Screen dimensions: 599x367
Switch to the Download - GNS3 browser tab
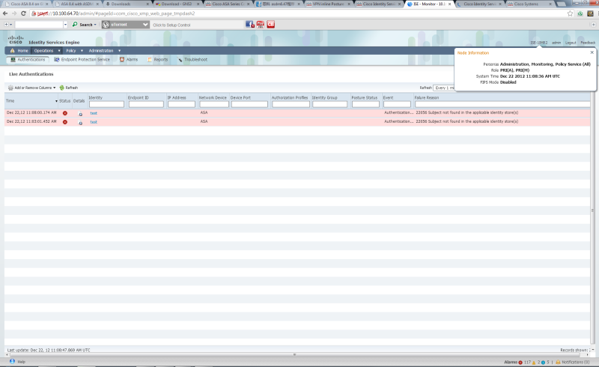click(177, 4)
